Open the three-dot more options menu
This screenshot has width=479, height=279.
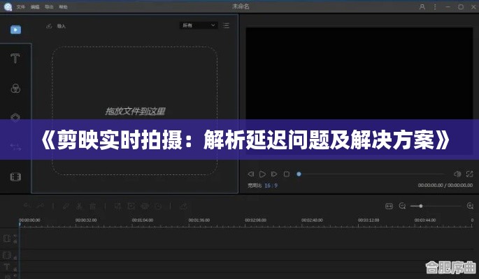tap(435, 7)
